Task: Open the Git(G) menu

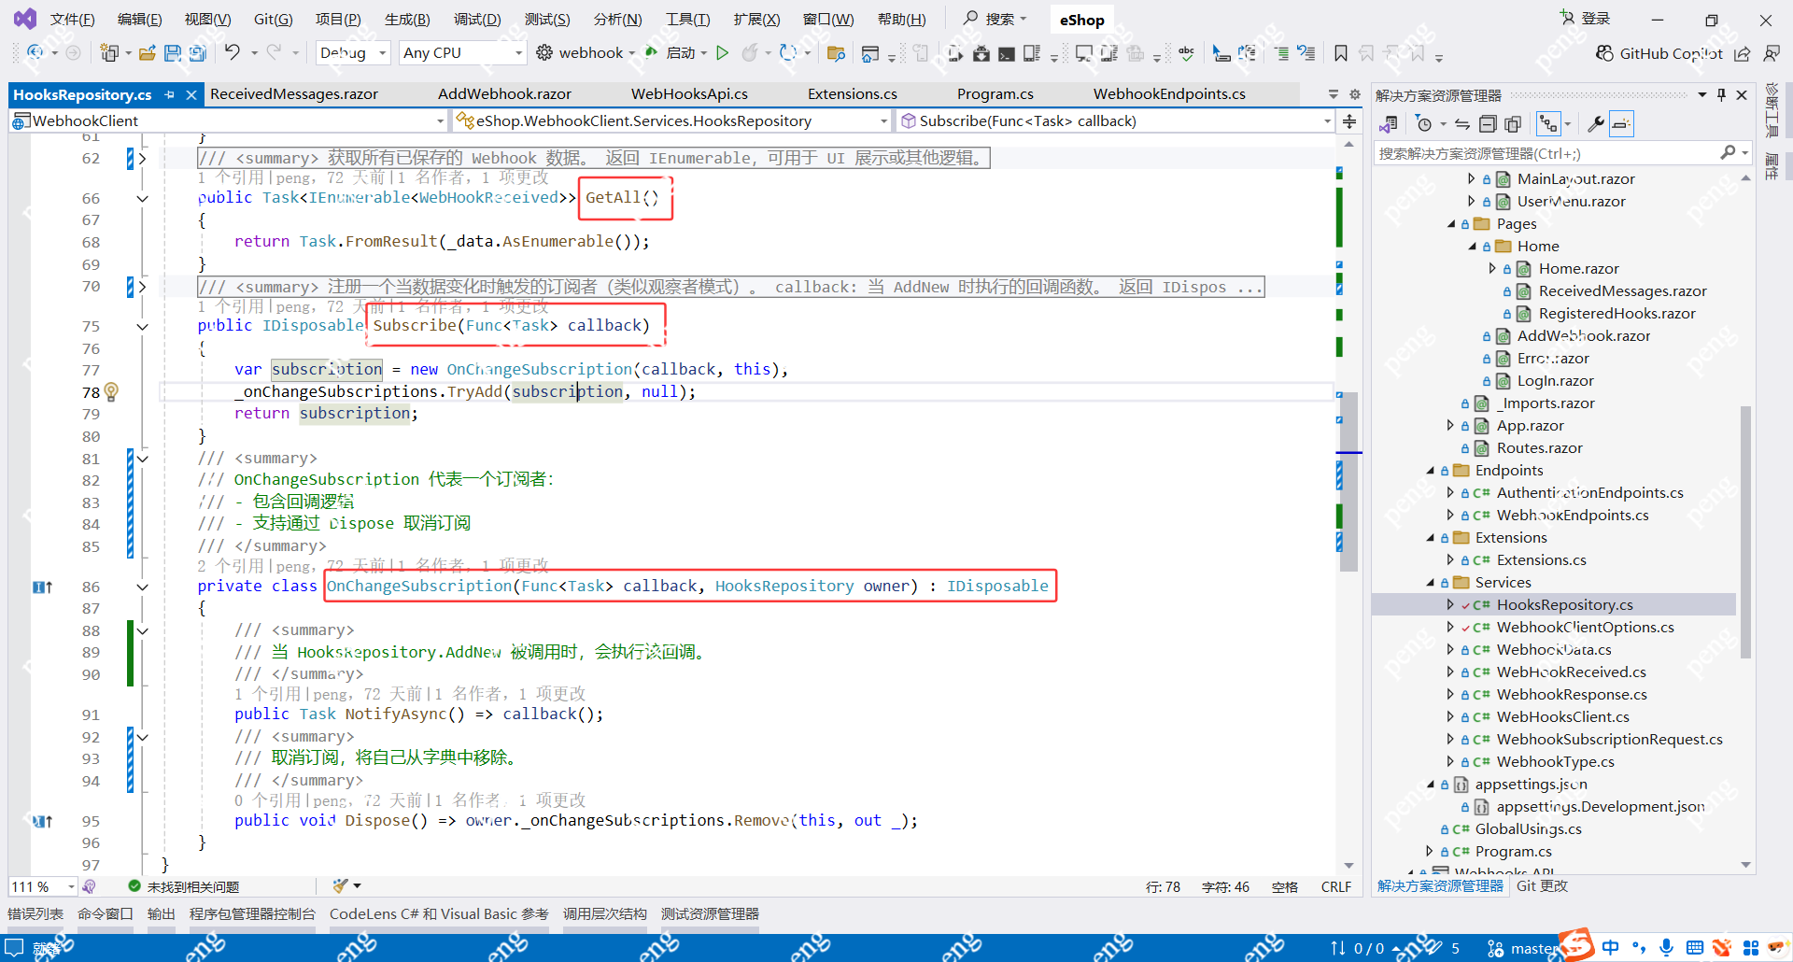Action: pos(274,20)
